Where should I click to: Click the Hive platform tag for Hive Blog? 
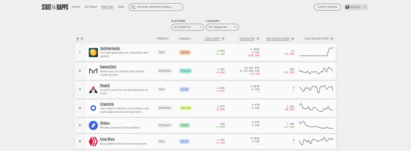tap(162, 141)
